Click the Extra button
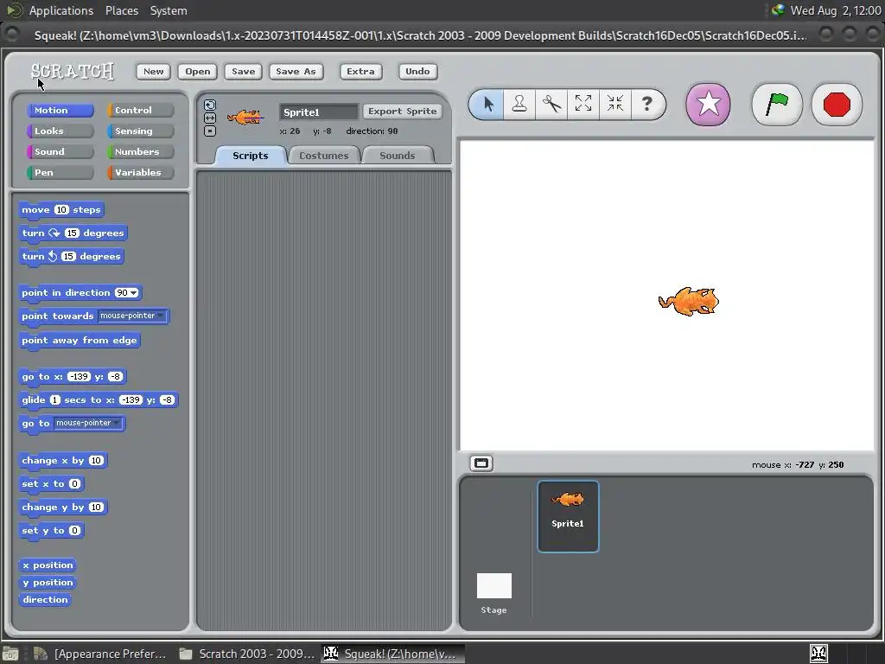Viewport: 885px width, 664px height. pos(360,71)
